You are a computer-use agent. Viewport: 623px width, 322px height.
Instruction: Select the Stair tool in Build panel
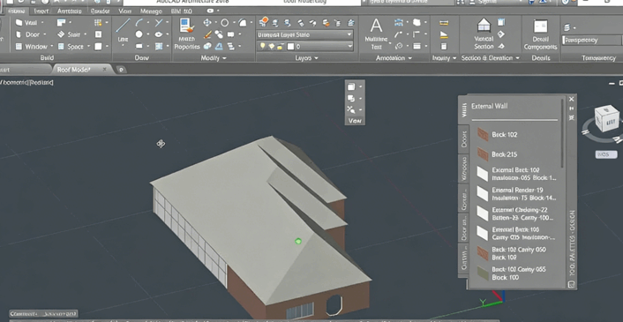point(69,34)
